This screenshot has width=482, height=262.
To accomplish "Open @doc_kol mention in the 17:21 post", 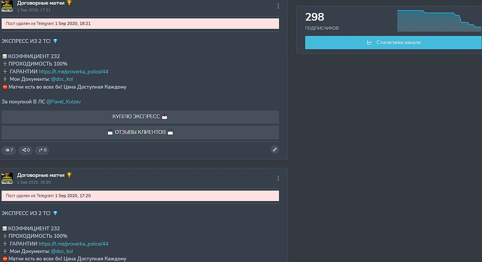I will pyautogui.click(x=62, y=79).
